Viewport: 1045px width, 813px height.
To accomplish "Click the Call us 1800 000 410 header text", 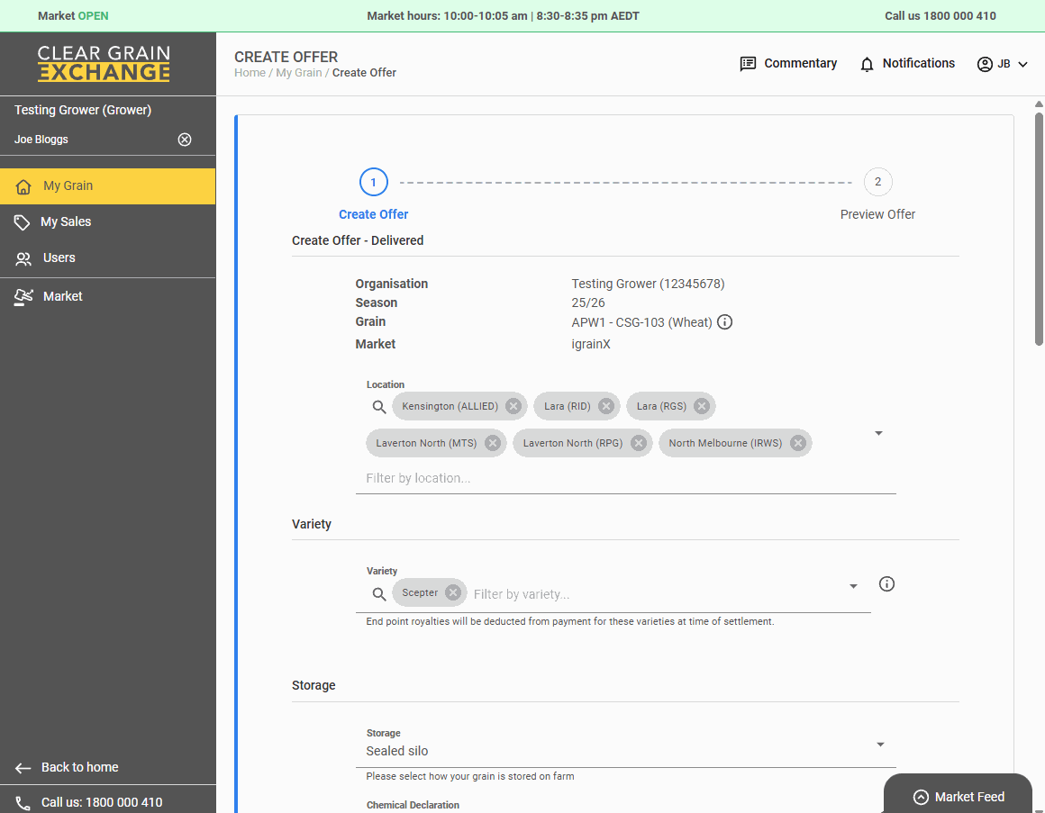I will tap(940, 16).
